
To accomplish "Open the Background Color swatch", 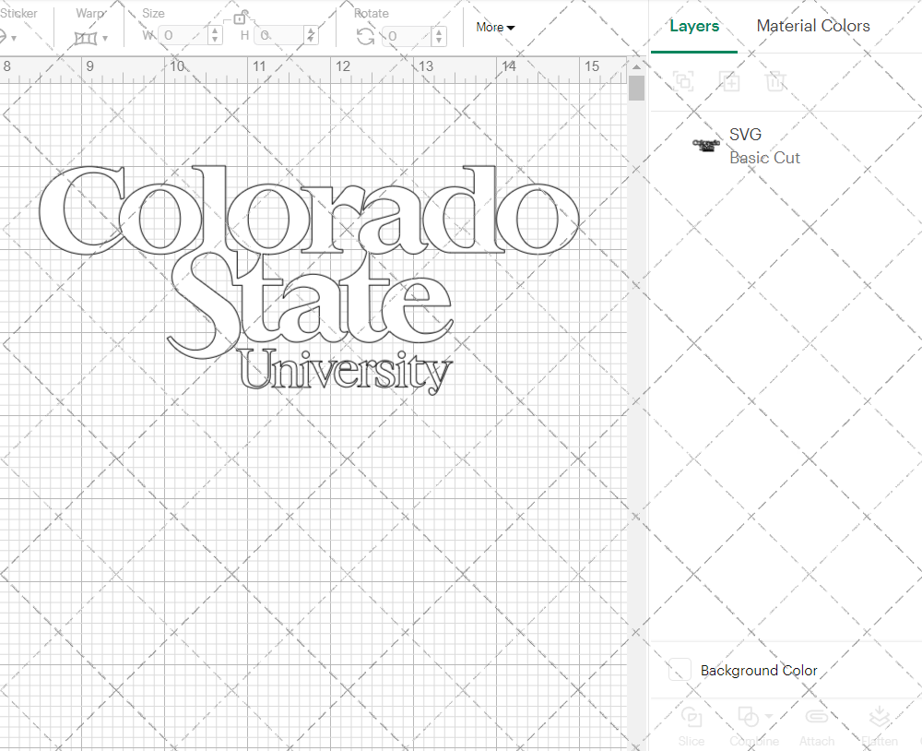I will (680, 670).
